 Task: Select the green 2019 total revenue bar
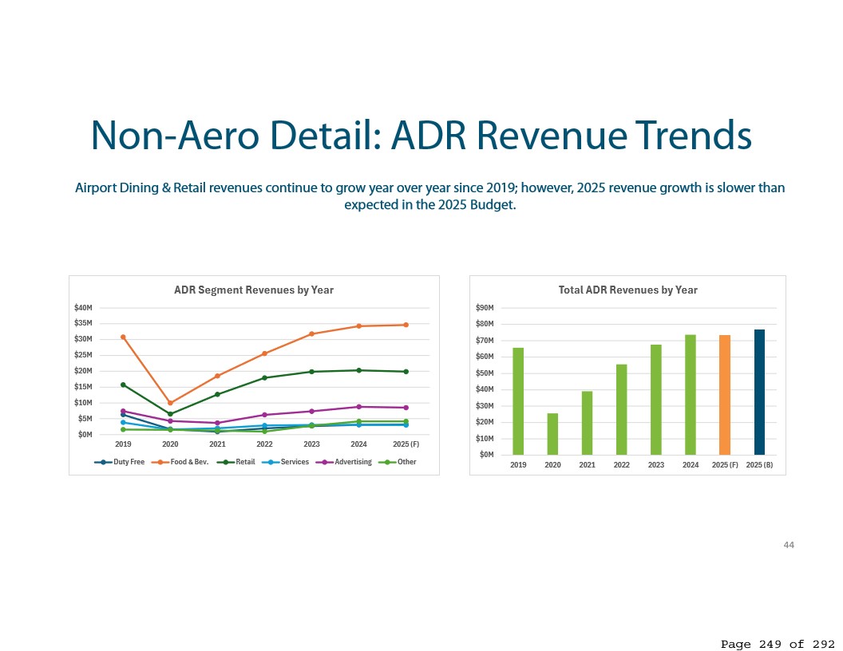click(x=518, y=400)
